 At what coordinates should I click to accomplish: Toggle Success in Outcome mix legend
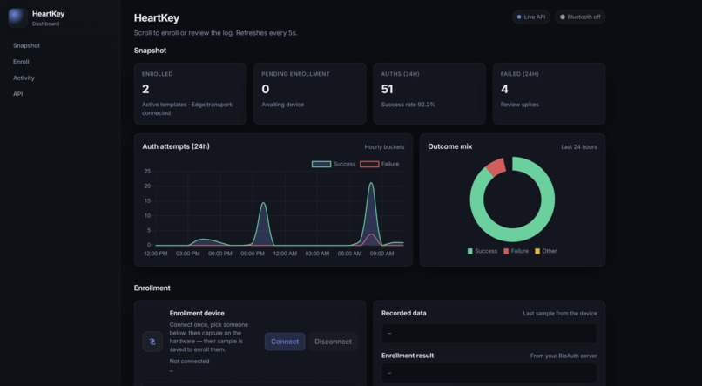(x=483, y=251)
